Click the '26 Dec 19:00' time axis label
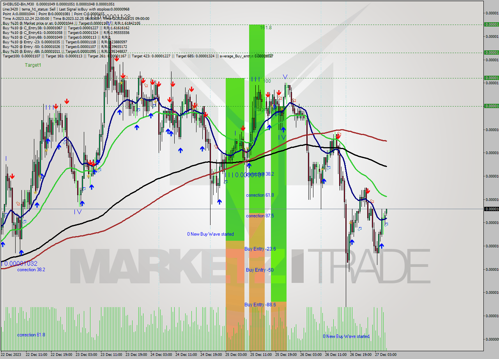Viewport: 499px width, 359px height. [x=361, y=355]
